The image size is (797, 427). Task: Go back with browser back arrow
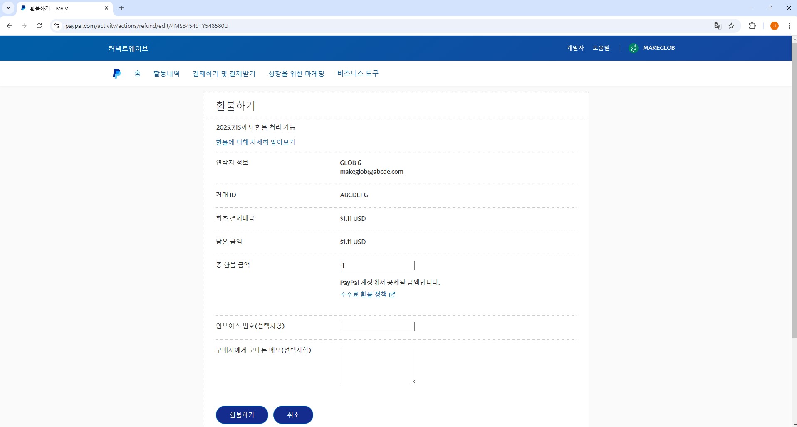tap(9, 26)
